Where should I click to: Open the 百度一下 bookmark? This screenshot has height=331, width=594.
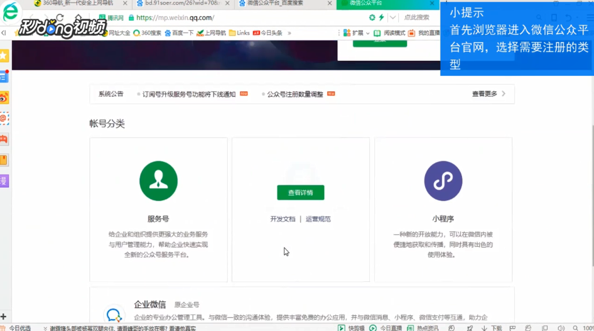pos(179,33)
